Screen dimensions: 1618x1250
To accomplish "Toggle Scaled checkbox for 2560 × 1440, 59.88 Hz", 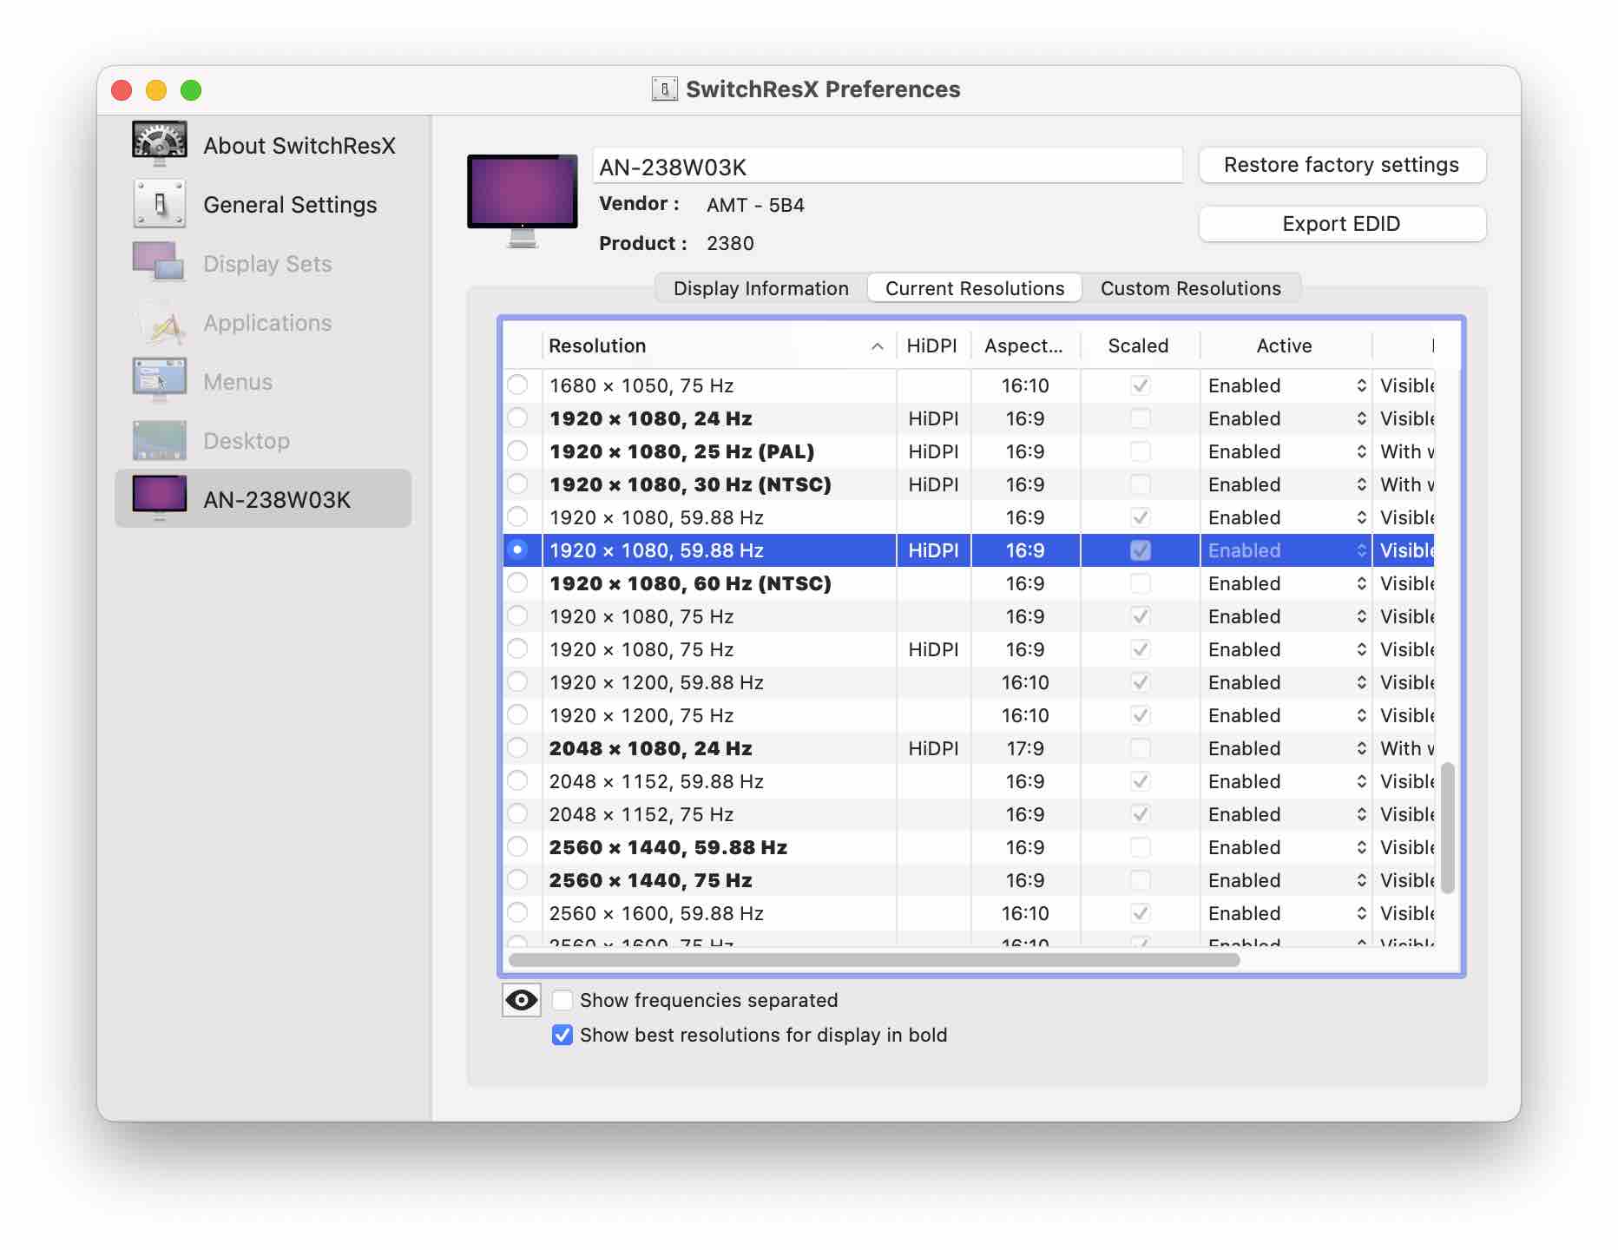I will tap(1141, 847).
